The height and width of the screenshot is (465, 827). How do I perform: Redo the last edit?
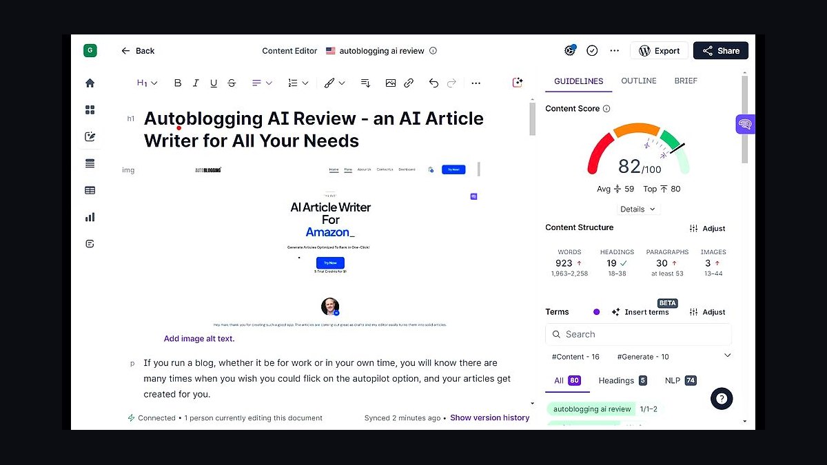(451, 83)
